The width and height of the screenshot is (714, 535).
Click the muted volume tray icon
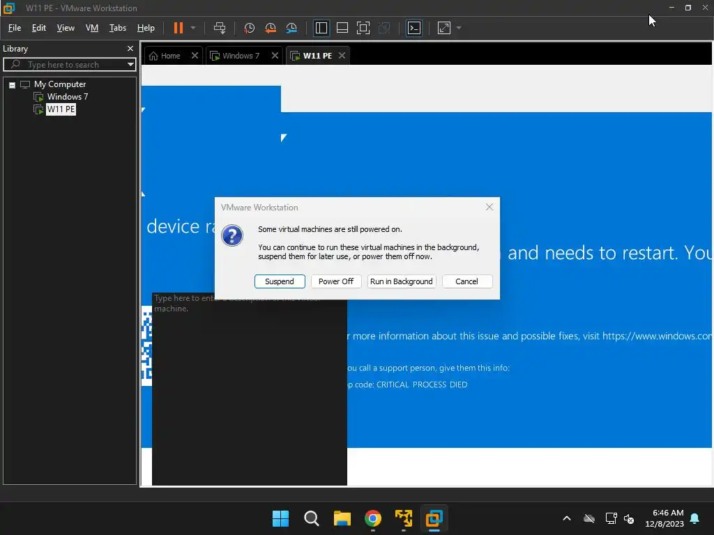pyautogui.click(x=629, y=518)
